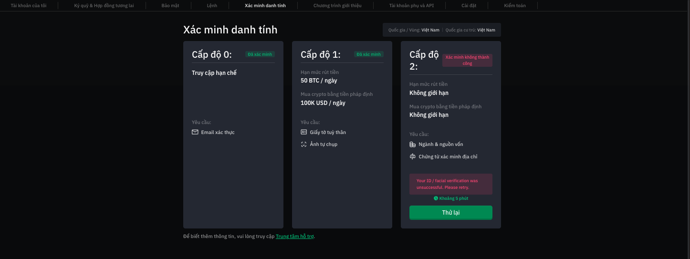Click the building icon beside Ngành & nguồn vốn
Viewport: 690px width, 259px height.
413,144
